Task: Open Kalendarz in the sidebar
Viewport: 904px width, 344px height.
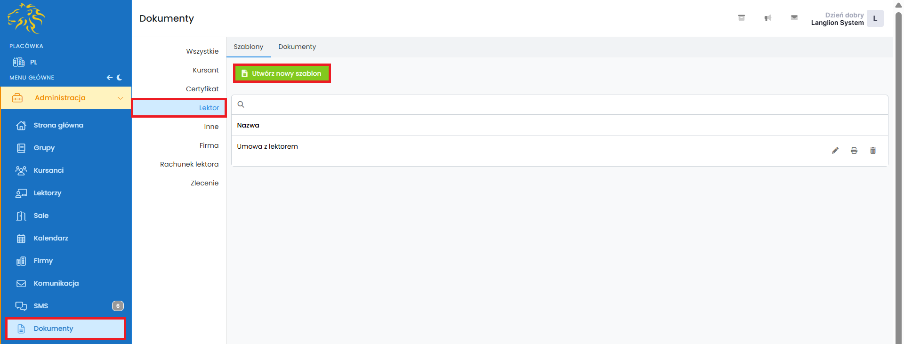Action: coord(51,238)
